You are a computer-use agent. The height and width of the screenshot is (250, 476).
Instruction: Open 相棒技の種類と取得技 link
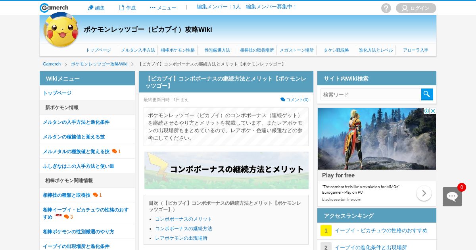coord(67,195)
